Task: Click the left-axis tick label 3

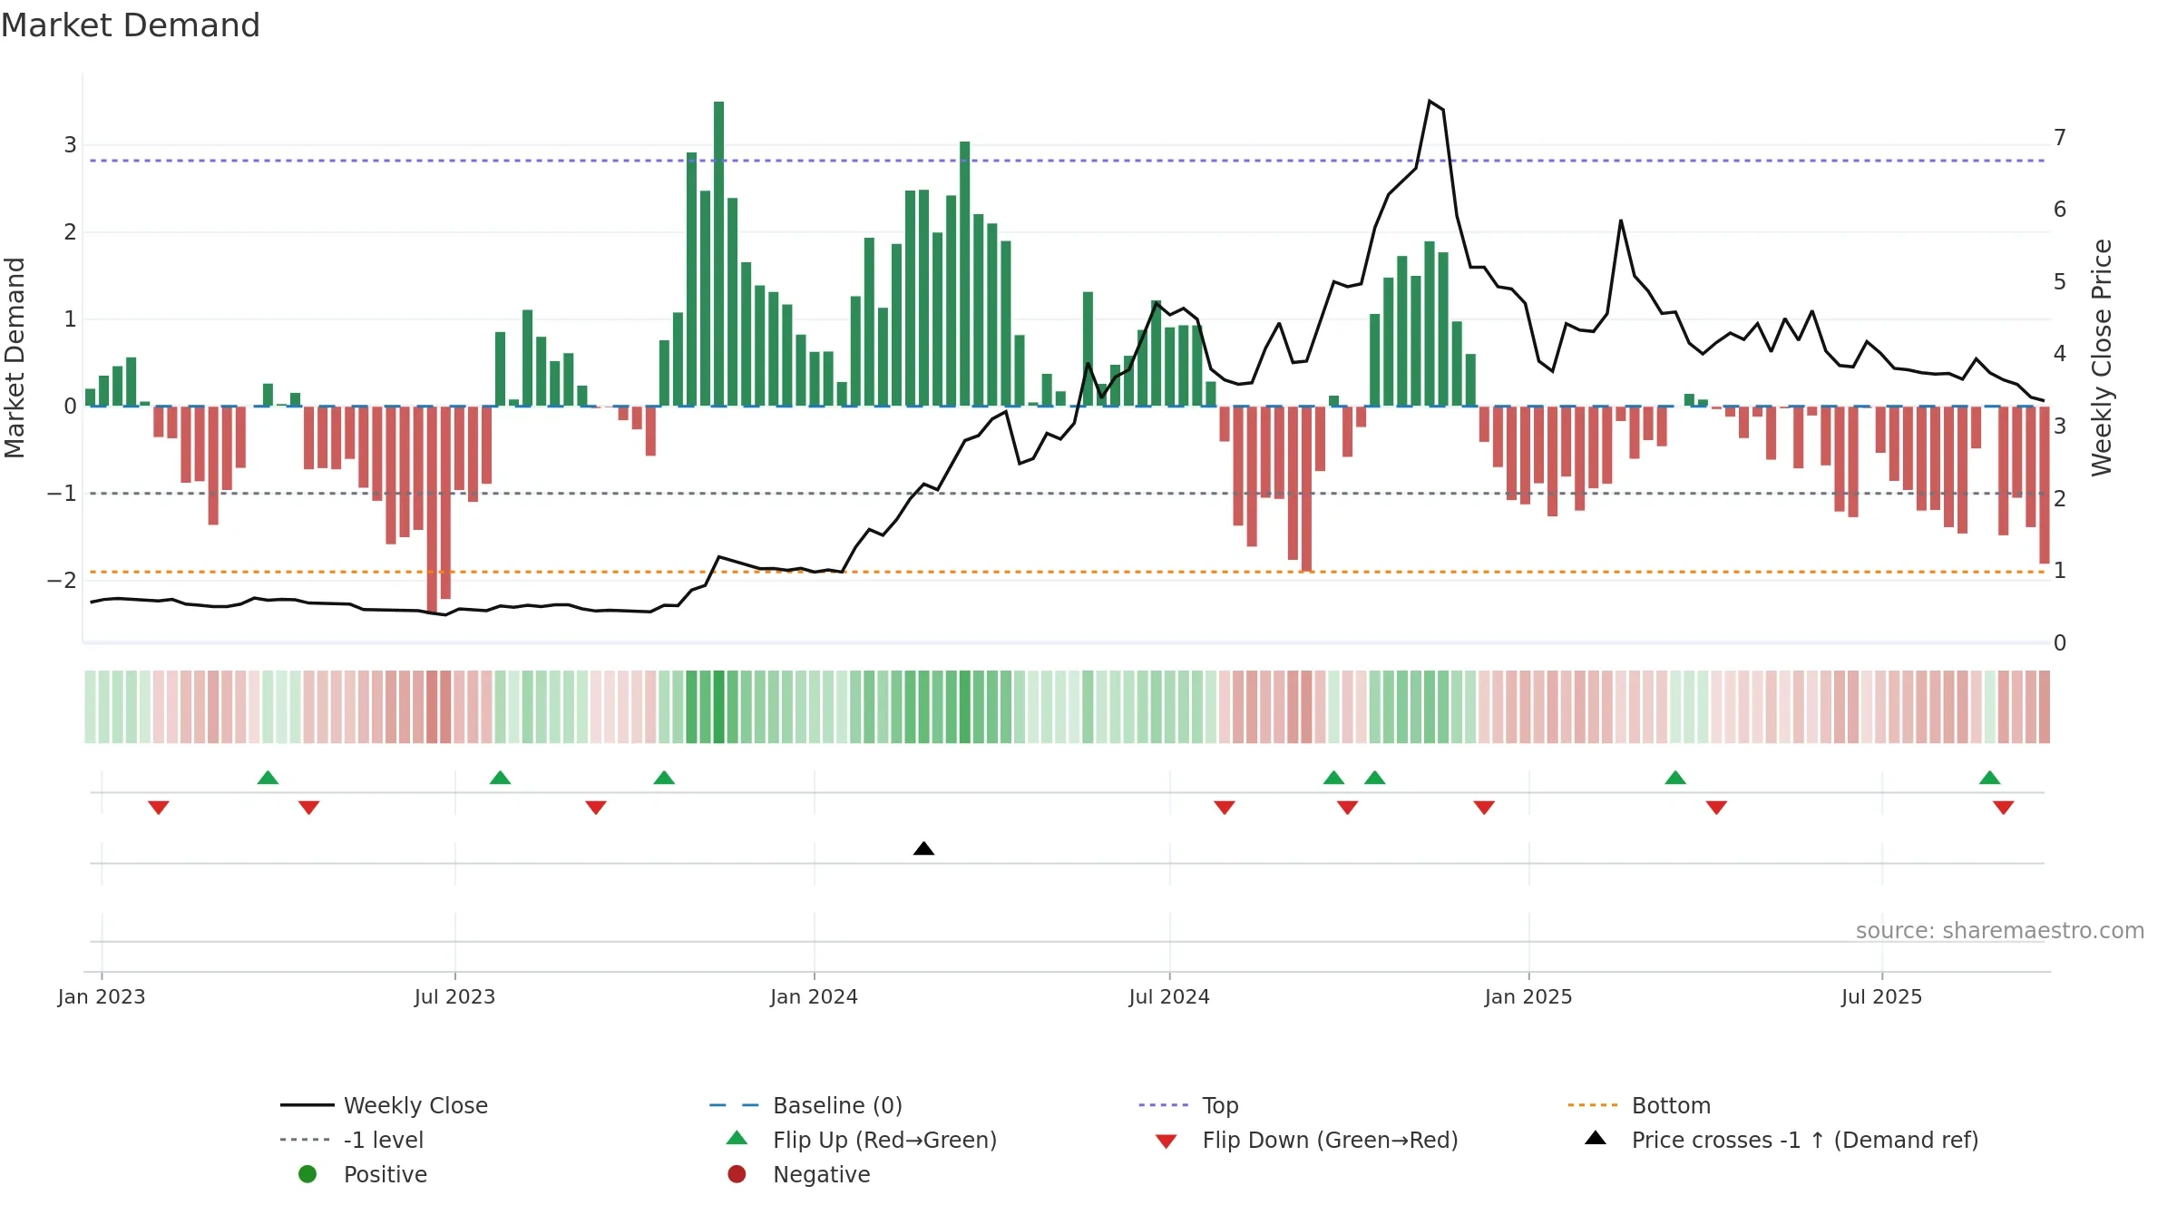Action: tap(70, 145)
